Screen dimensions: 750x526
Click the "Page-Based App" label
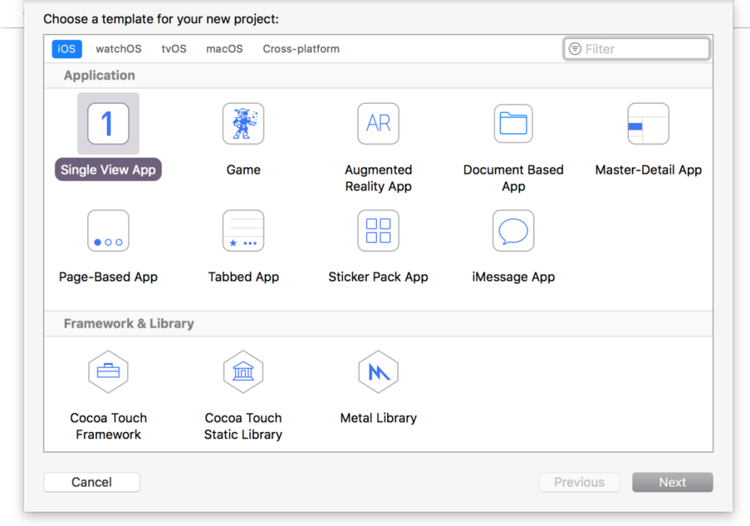[x=108, y=277]
